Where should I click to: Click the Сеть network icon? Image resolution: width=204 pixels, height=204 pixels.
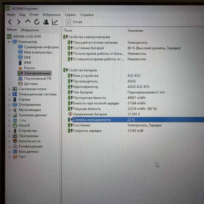(15, 120)
